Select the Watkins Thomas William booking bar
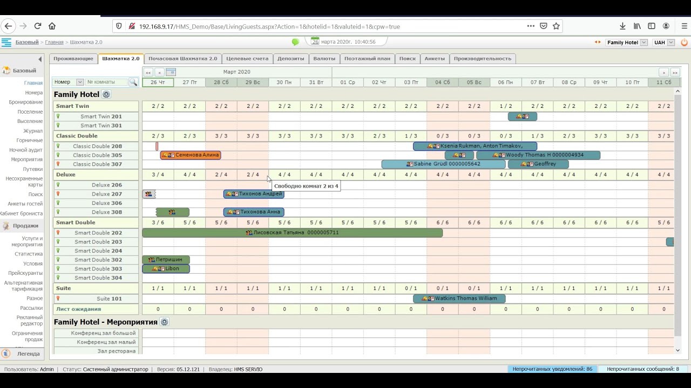 [x=459, y=299]
